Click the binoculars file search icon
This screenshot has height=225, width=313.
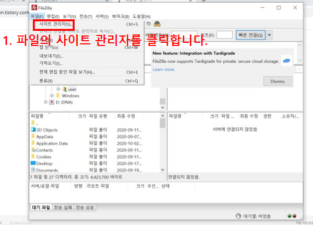pos(157,24)
